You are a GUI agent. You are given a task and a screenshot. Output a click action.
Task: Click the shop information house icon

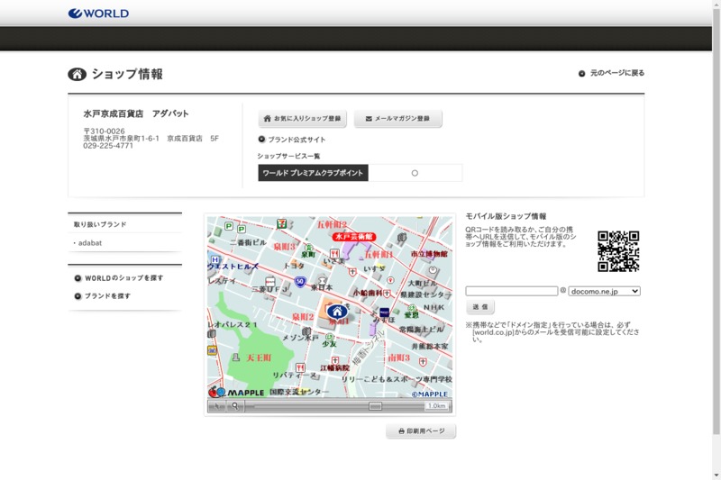tap(77, 74)
